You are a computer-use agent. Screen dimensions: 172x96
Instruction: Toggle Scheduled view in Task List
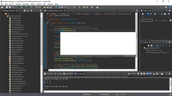[x=151, y=14]
